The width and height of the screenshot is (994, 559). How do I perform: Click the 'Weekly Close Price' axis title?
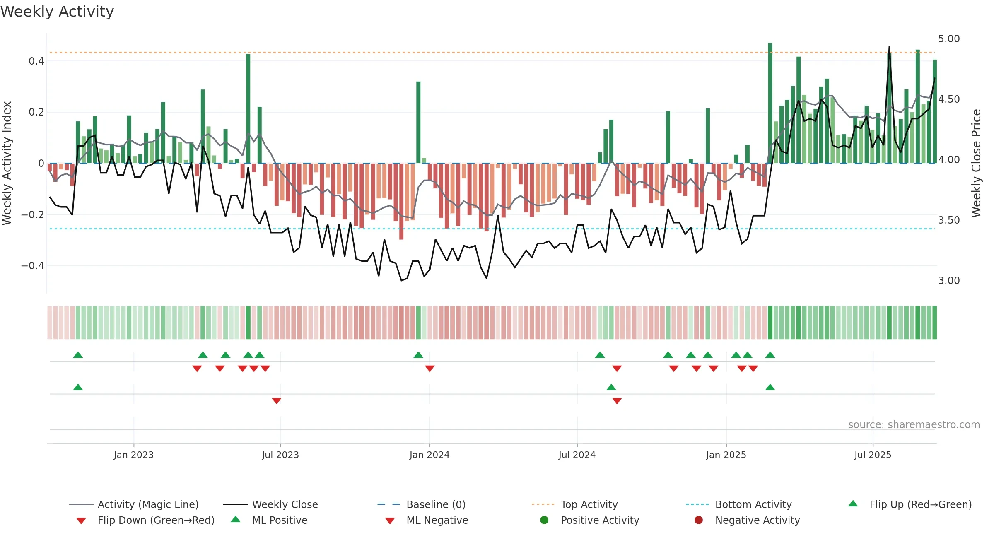pos(976,163)
